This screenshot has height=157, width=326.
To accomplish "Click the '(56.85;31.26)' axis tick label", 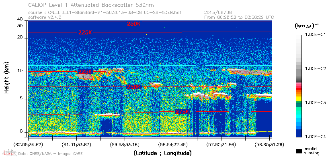I will coord(269,144).
